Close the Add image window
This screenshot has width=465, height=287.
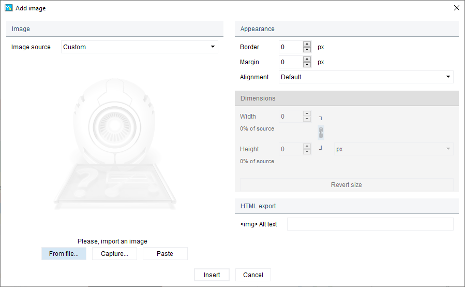[x=456, y=8]
